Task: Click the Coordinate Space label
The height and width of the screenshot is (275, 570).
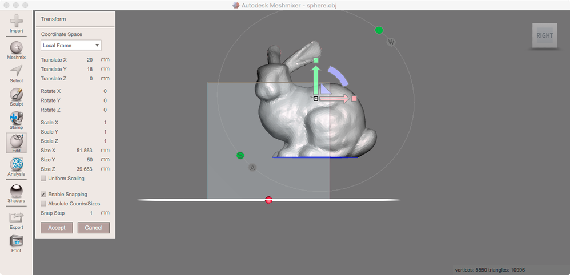Action: (62, 34)
